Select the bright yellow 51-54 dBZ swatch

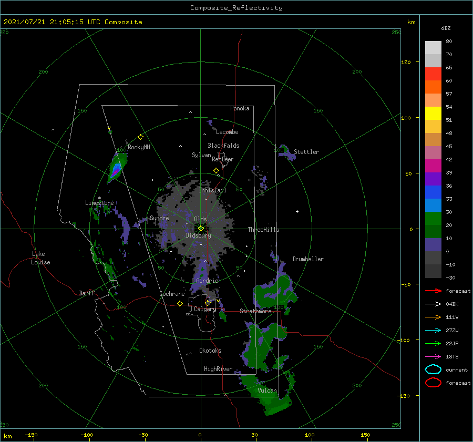(433, 114)
